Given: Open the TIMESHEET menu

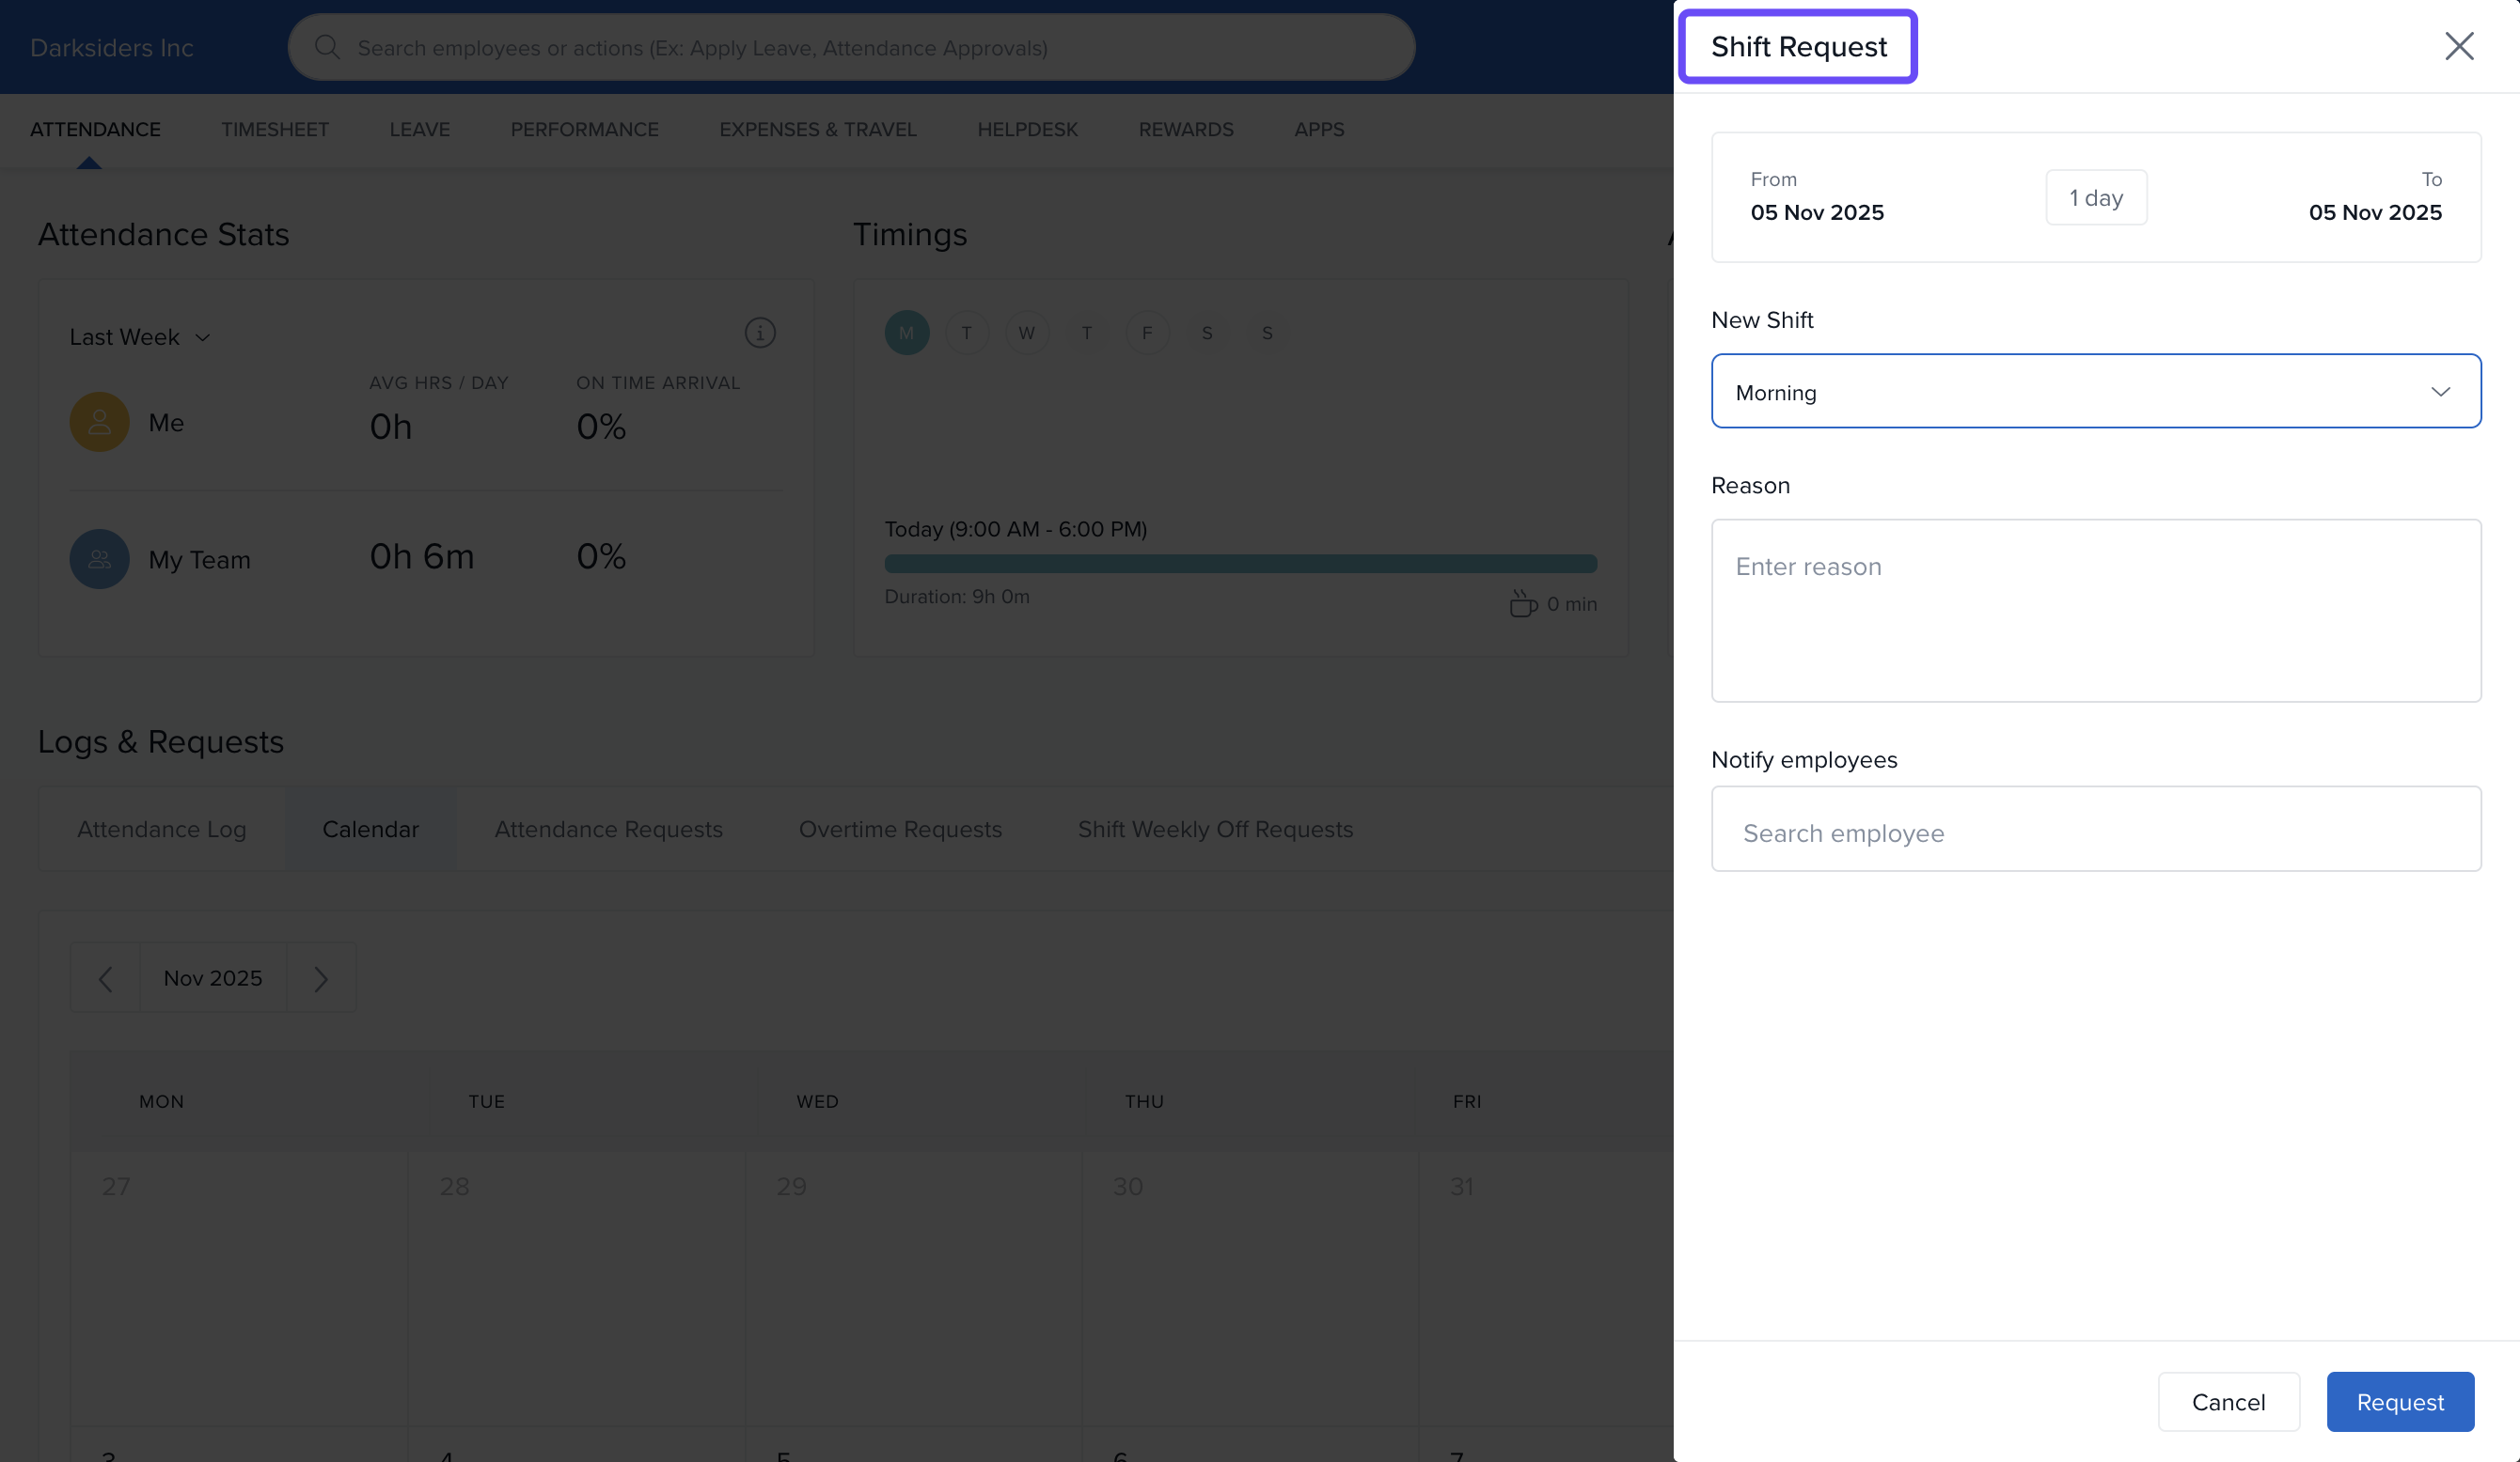Looking at the screenshot, I should [x=275, y=130].
